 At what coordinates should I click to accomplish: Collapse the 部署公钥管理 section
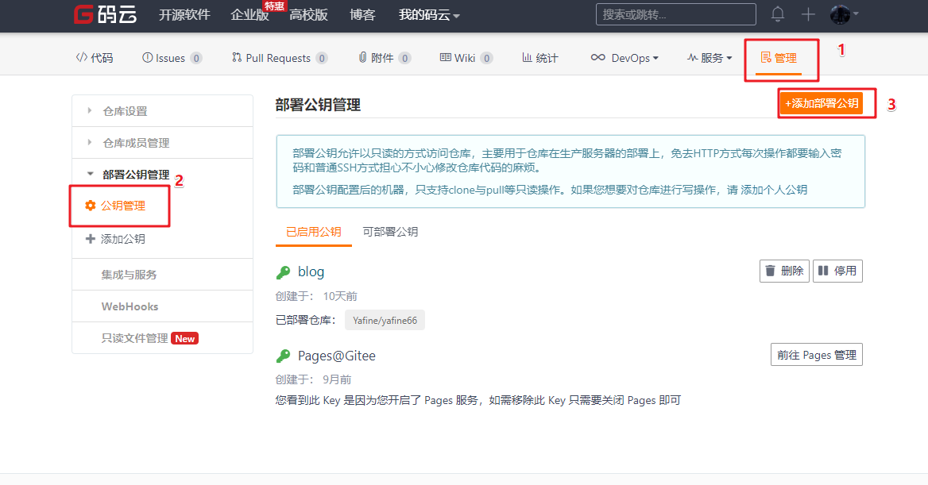136,175
